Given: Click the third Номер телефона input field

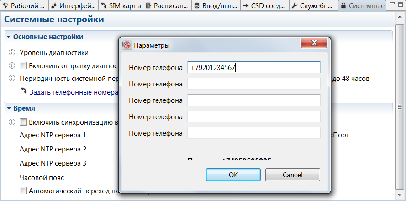Looking at the screenshot, I should [x=254, y=100].
